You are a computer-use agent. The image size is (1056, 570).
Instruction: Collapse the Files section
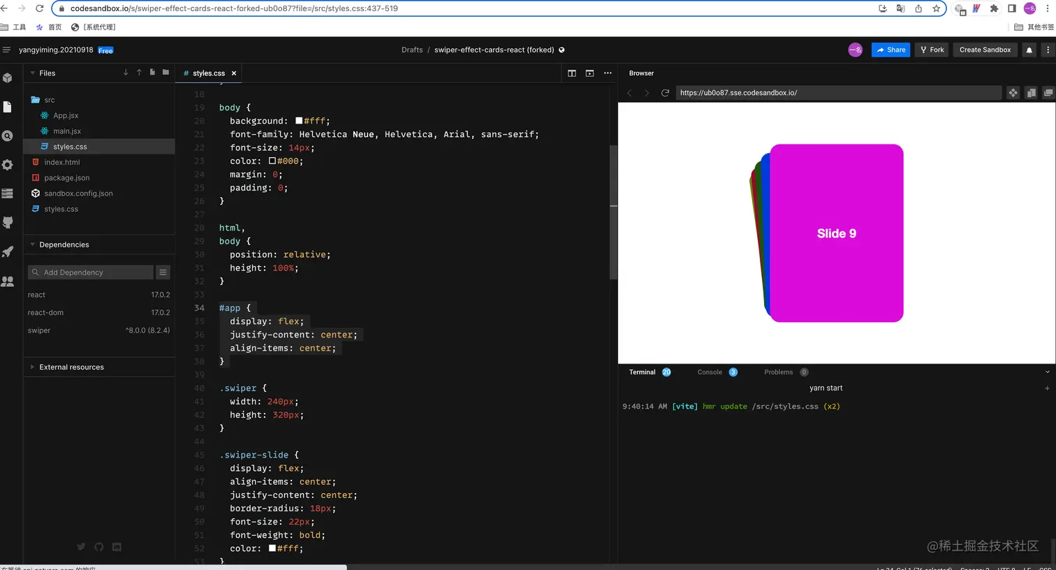pos(32,73)
